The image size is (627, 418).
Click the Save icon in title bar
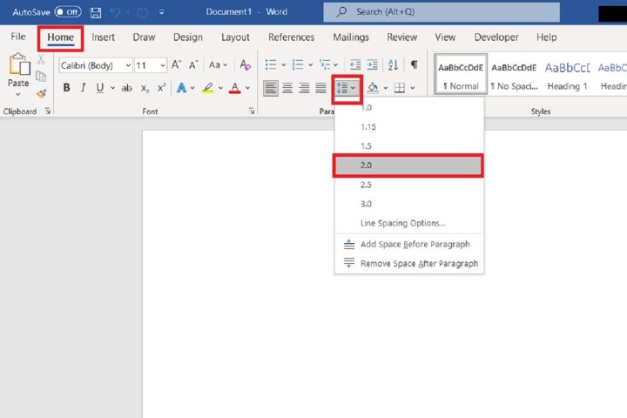tap(96, 12)
